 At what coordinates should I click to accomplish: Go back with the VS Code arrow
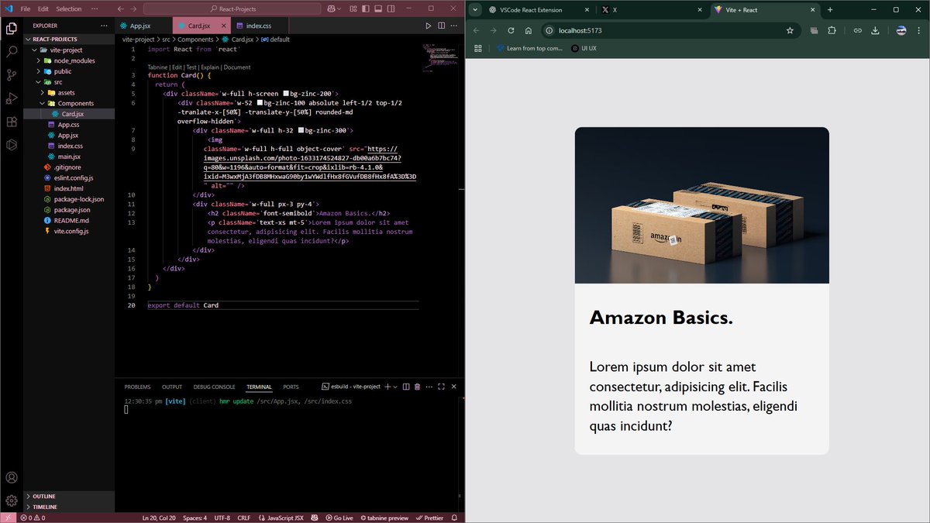121,9
